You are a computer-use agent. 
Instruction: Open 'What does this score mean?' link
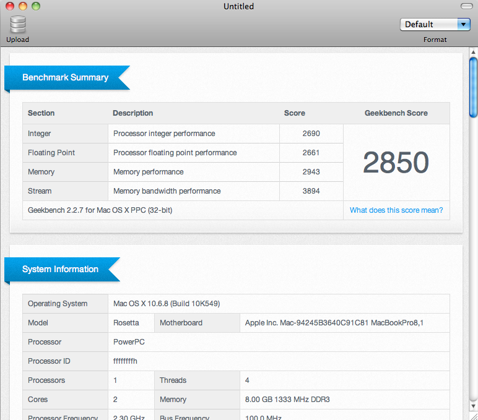click(396, 210)
